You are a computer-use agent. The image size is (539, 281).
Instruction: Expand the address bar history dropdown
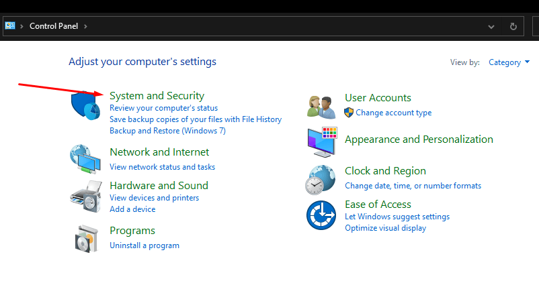click(491, 26)
